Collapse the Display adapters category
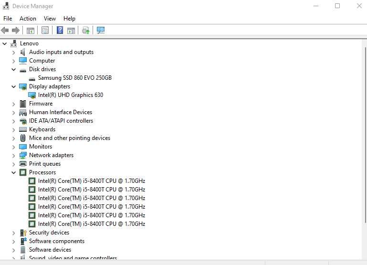The height and width of the screenshot is (265, 367). coord(13,86)
